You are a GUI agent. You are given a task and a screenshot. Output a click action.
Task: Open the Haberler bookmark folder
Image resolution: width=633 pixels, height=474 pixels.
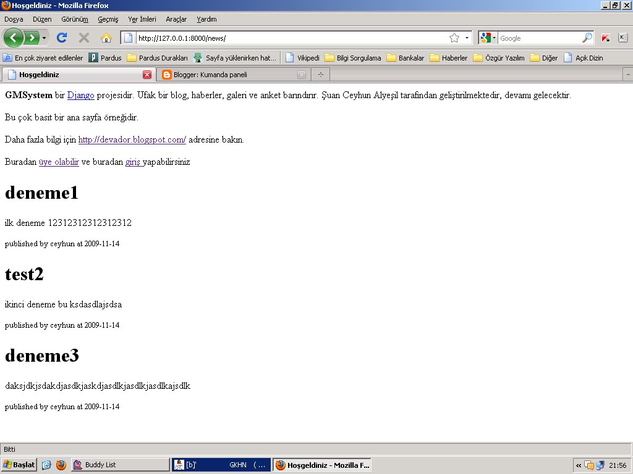(449, 57)
